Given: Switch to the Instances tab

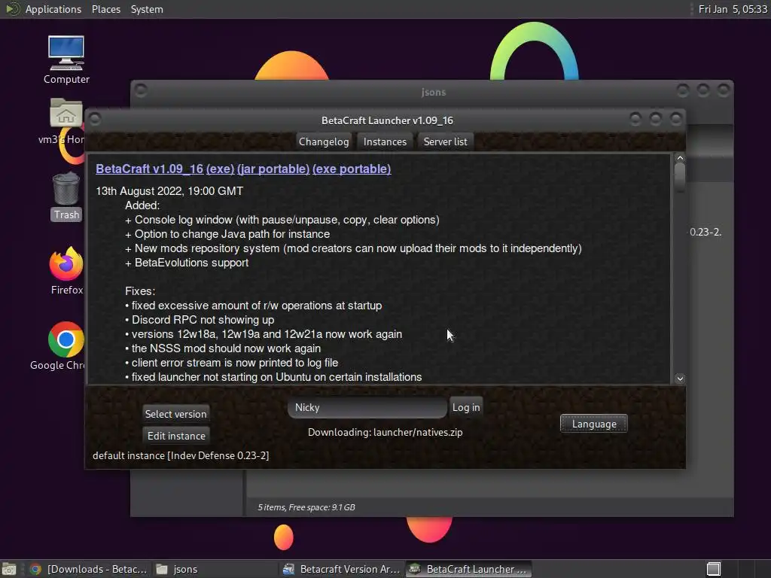Looking at the screenshot, I should (x=385, y=141).
